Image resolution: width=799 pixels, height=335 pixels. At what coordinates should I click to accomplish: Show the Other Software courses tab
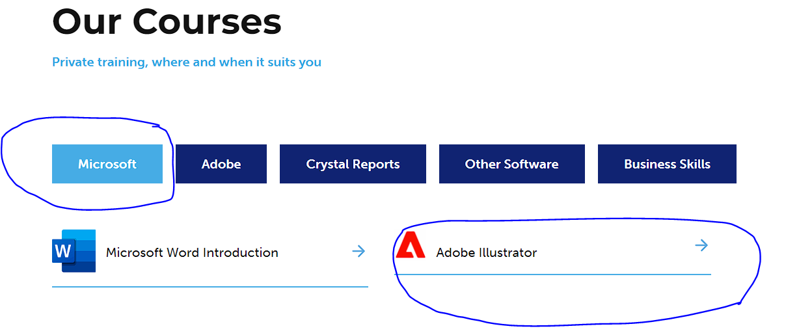click(511, 164)
